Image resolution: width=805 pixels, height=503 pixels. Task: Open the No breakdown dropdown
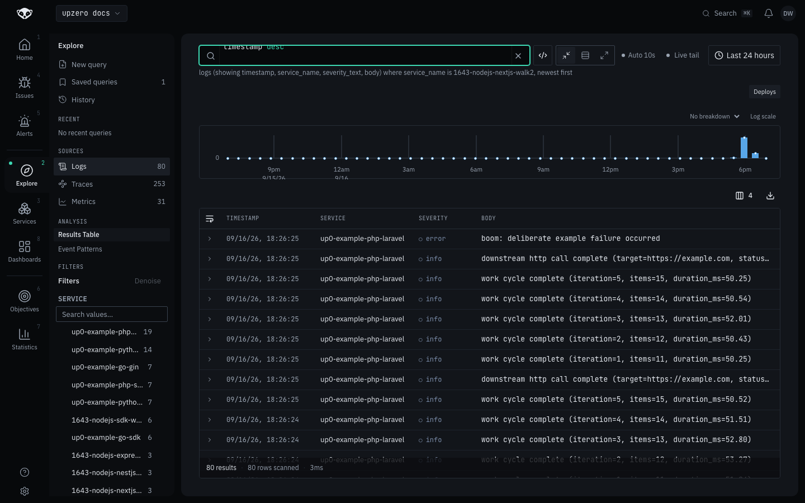point(714,116)
